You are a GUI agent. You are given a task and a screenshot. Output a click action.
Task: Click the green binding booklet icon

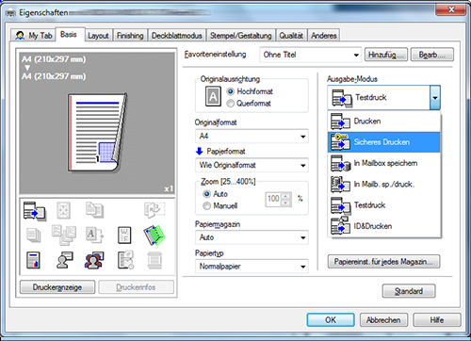pyautogui.click(x=154, y=235)
